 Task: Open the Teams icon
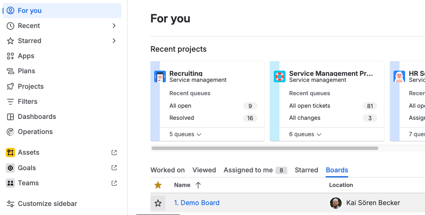click(10, 183)
